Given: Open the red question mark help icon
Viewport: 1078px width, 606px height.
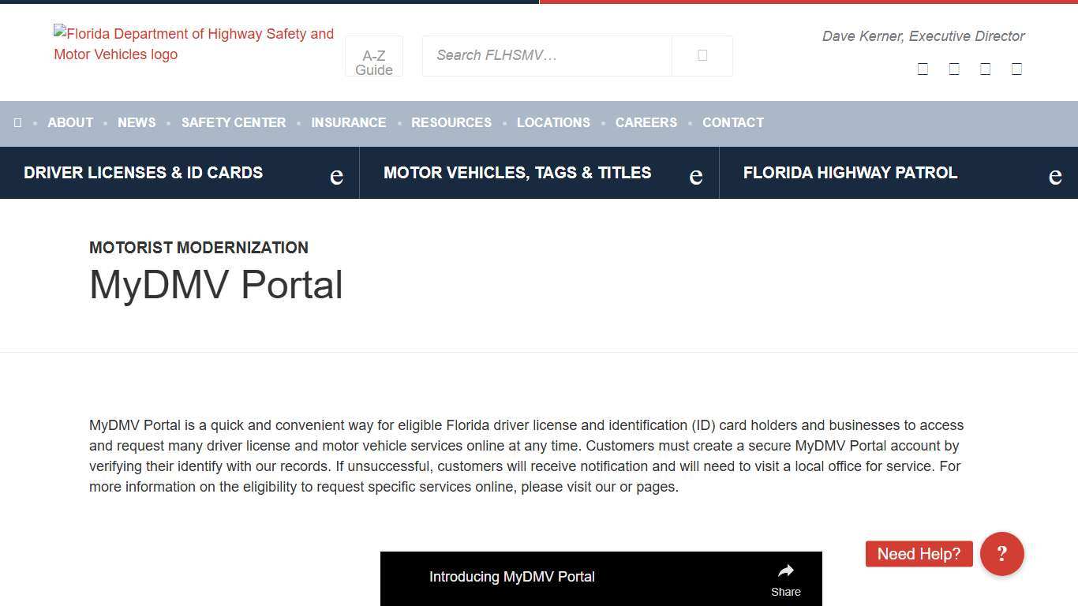Looking at the screenshot, I should coord(1001,553).
